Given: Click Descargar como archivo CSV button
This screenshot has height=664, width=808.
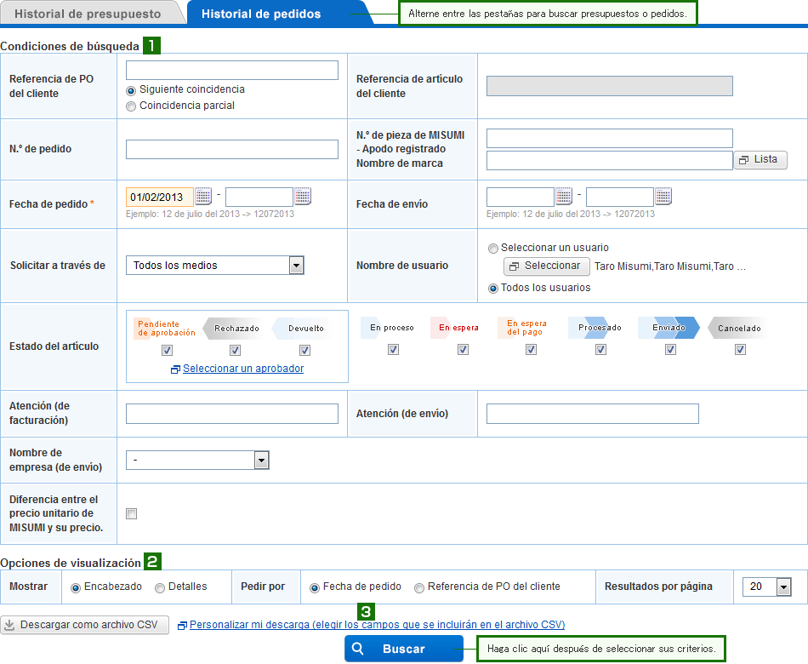Looking at the screenshot, I should (84, 625).
